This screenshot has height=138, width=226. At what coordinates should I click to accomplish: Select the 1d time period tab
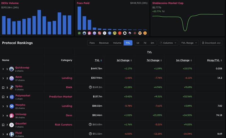[x=138, y=43]
